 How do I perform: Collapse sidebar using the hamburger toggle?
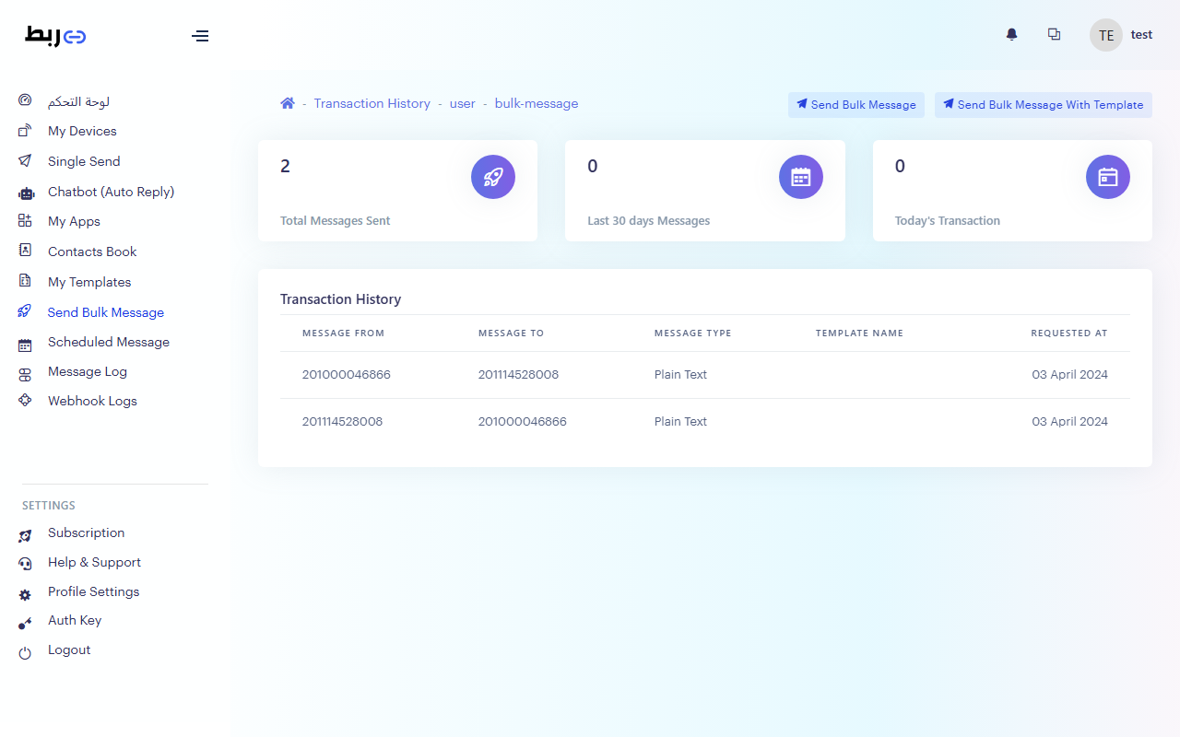point(200,36)
